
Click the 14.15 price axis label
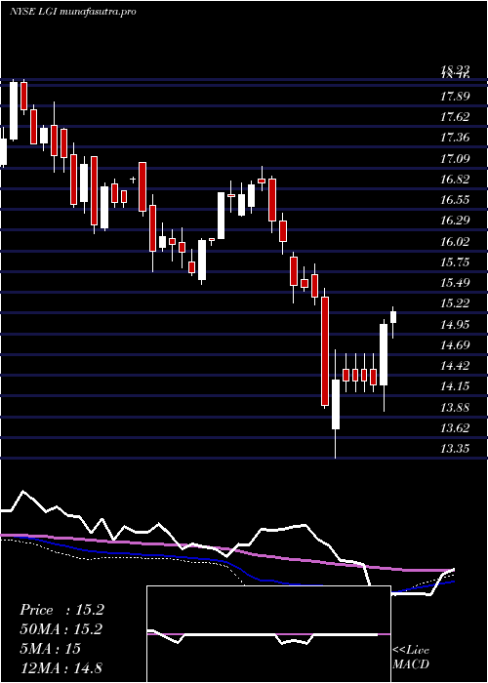pyautogui.click(x=455, y=386)
